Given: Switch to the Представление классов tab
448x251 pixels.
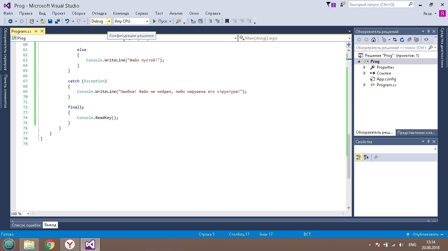Looking at the screenshot, I should click(416, 133).
